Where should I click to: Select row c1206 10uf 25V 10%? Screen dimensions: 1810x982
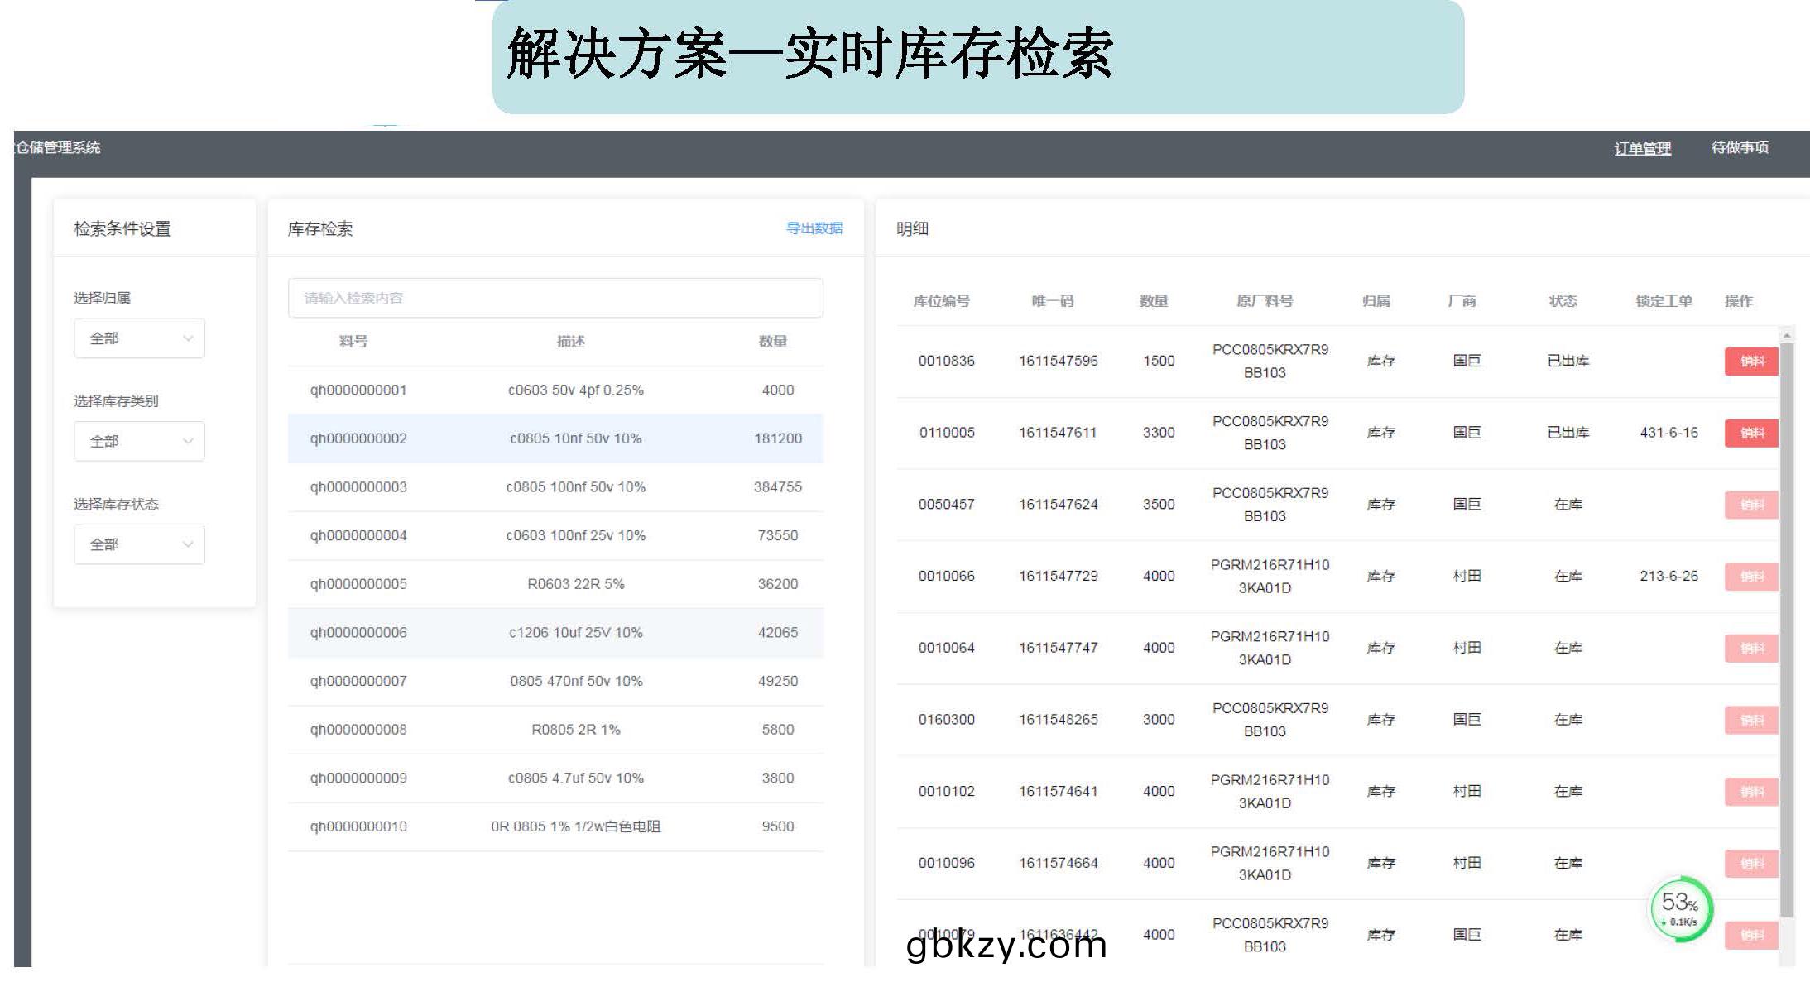pos(575,633)
